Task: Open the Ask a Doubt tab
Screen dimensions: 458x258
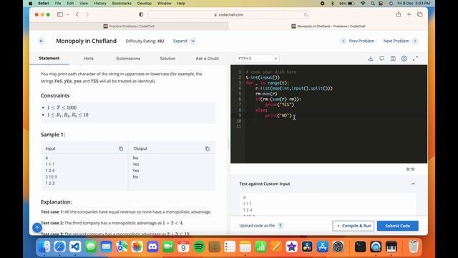Action: [x=207, y=59]
